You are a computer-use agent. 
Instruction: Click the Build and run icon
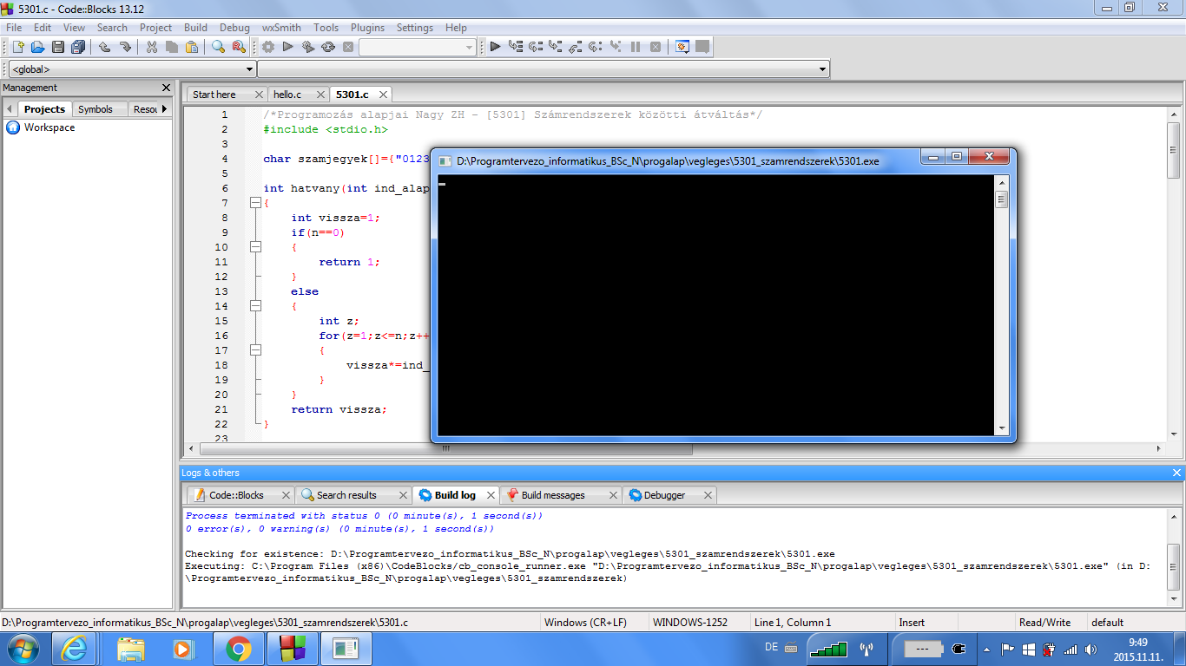coord(308,47)
